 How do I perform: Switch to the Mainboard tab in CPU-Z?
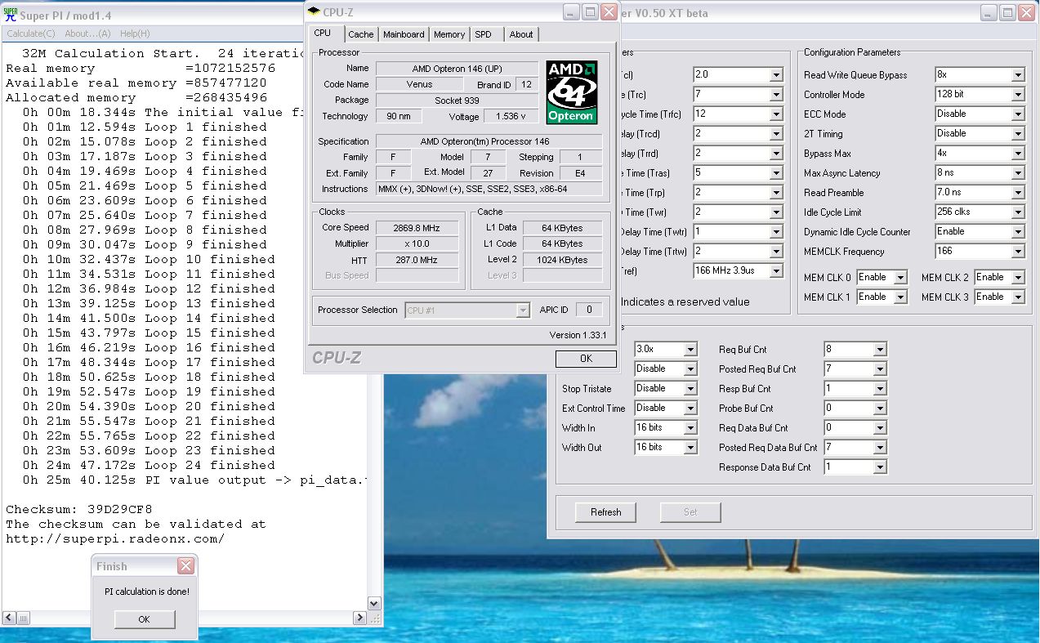[x=404, y=34]
